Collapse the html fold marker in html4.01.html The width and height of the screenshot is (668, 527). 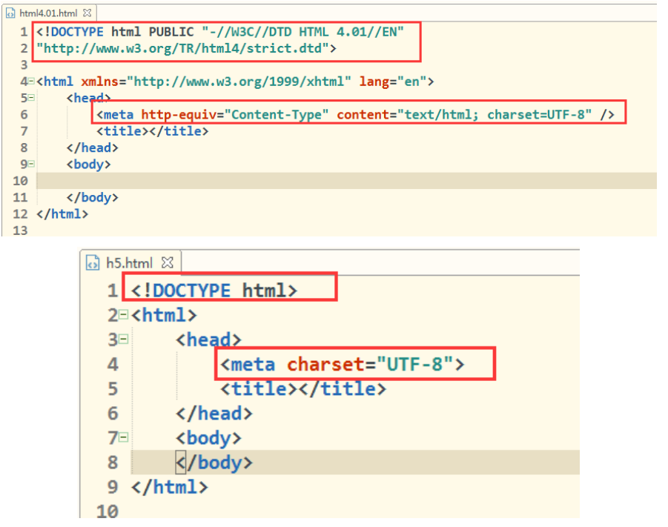click(31, 81)
